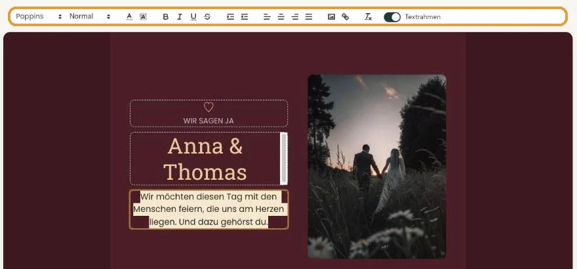Toggle underline formatting
This screenshot has height=269, width=577.
click(x=193, y=16)
